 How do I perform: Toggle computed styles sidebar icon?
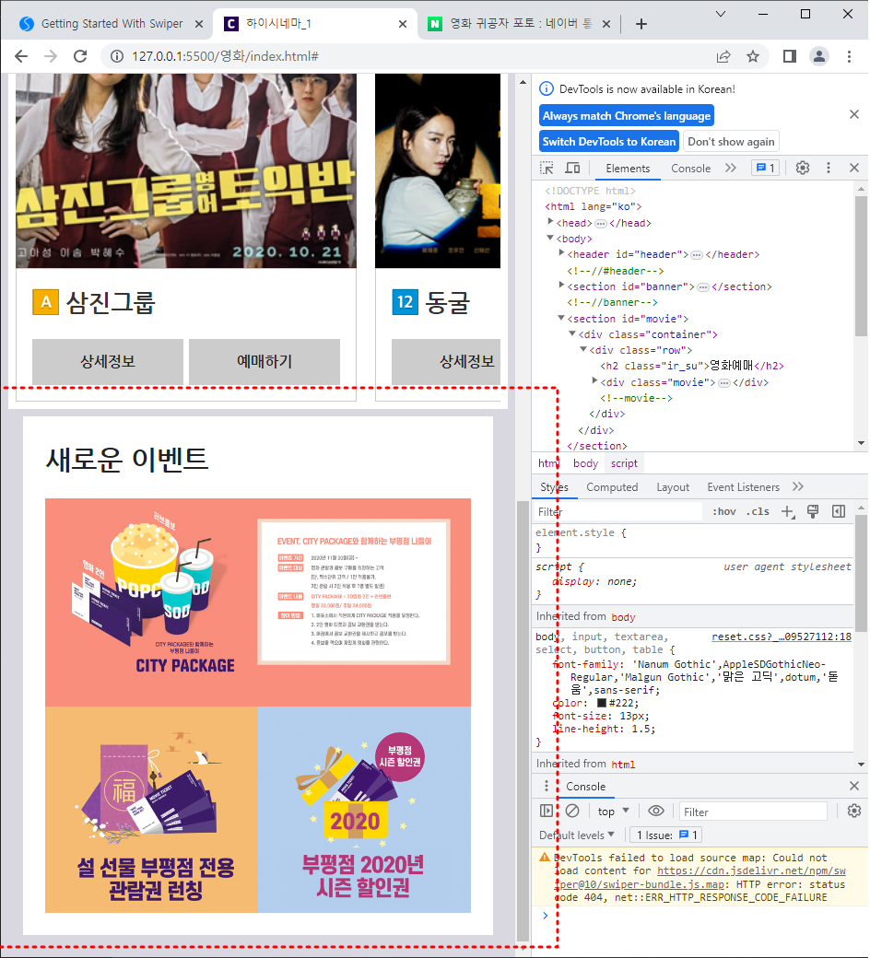click(839, 512)
